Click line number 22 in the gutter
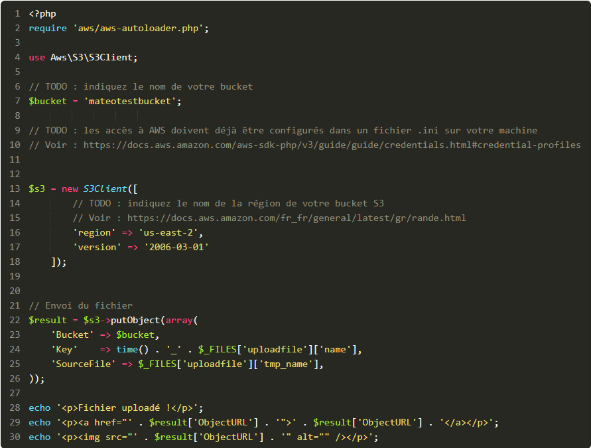591x448 pixels. tap(15, 320)
